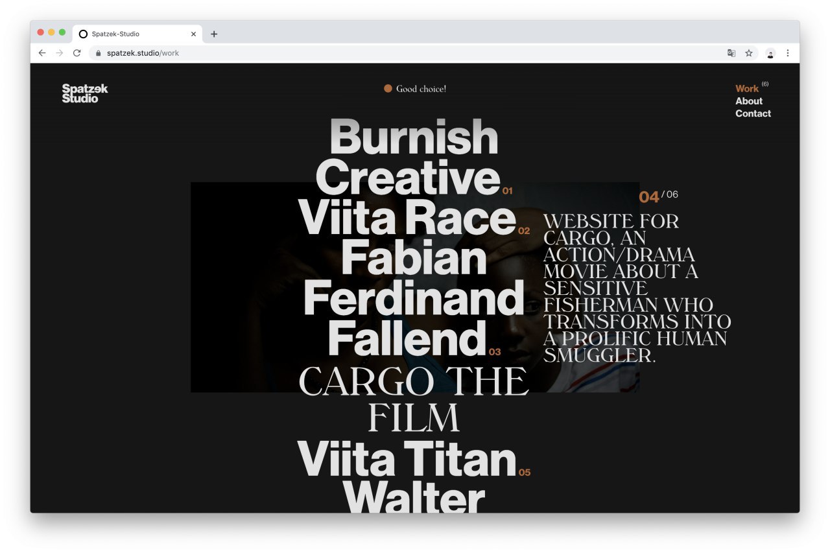Click the browser forward arrow
Viewport: 830px width, 553px height.
click(60, 53)
